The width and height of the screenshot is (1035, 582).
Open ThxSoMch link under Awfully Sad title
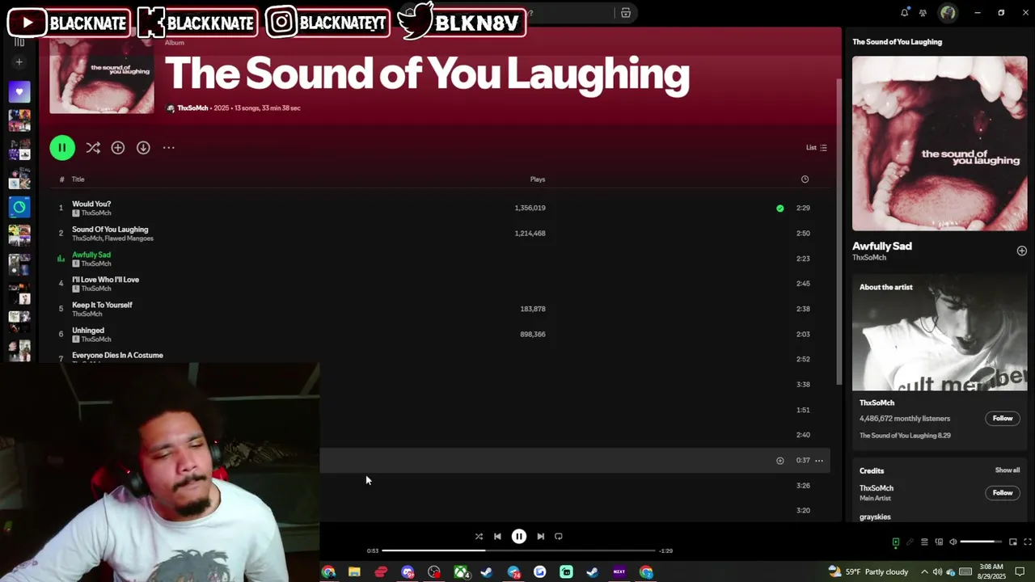coord(869,258)
